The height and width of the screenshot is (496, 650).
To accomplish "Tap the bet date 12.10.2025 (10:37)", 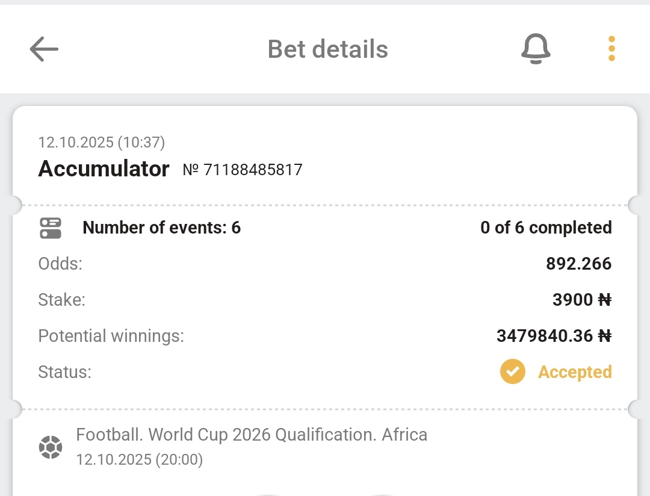I will pos(102,142).
